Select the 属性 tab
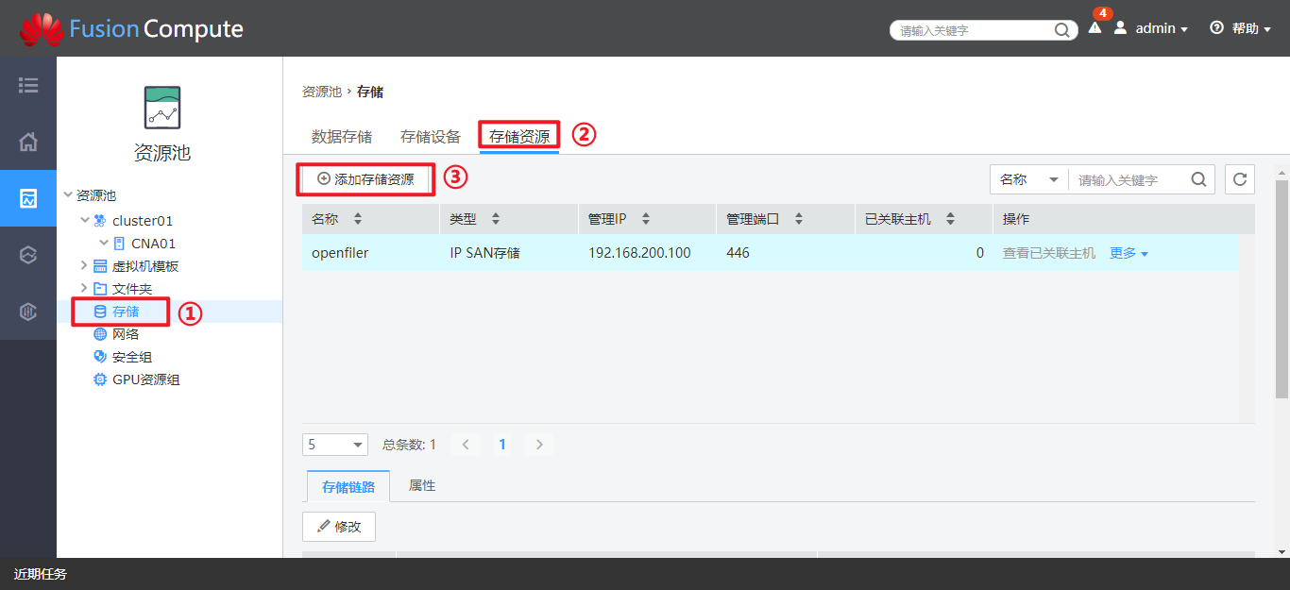The image size is (1290, 590). (422, 485)
